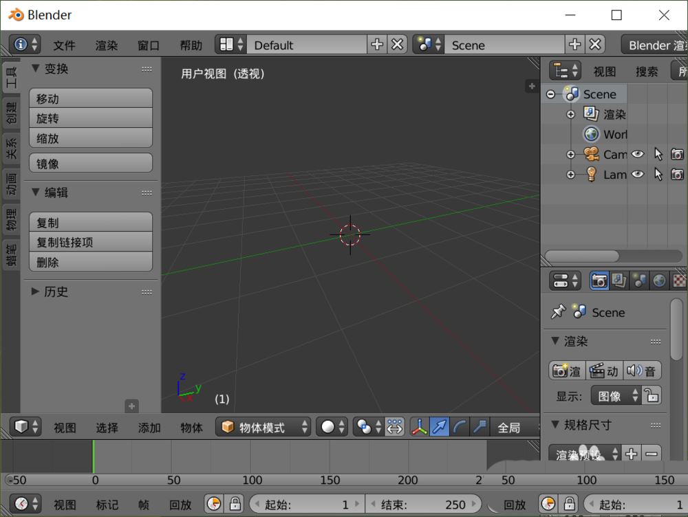Click the 删除 button in the 编辑 panel
The image size is (688, 517).
click(90, 261)
